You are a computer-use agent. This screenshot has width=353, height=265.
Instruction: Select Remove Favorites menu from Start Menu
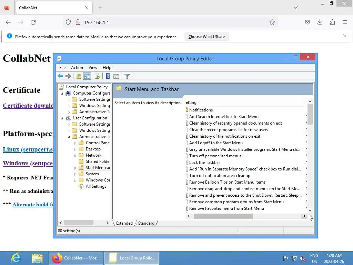pos(226,208)
